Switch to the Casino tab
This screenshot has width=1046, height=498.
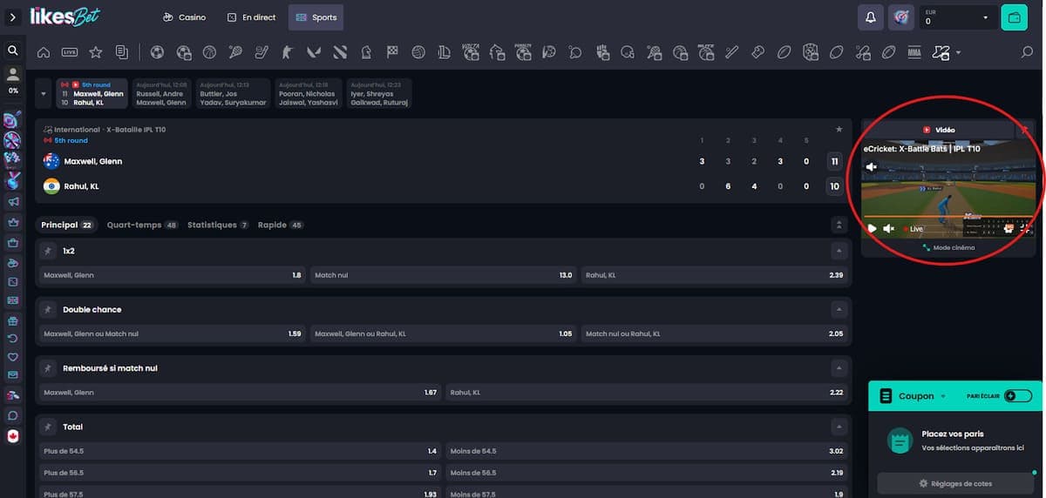click(184, 17)
